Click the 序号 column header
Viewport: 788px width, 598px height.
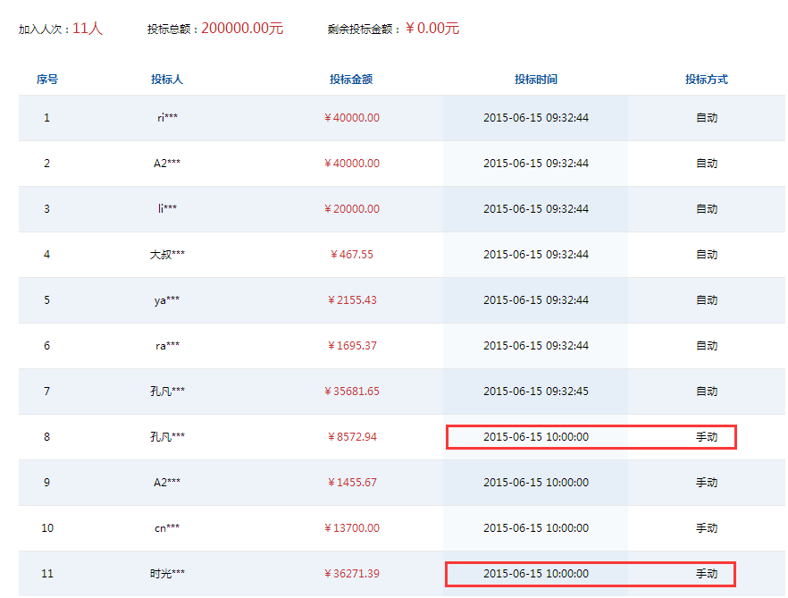tap(47, 80)
